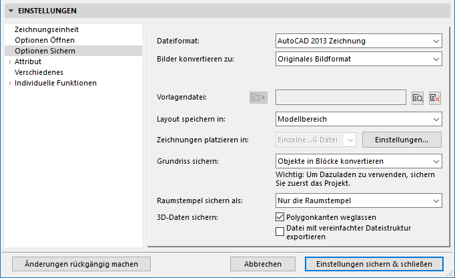Viewport: 455px width, 278px height.
Task: Click the remove template file icon
Action: click(x=435, y=98)
